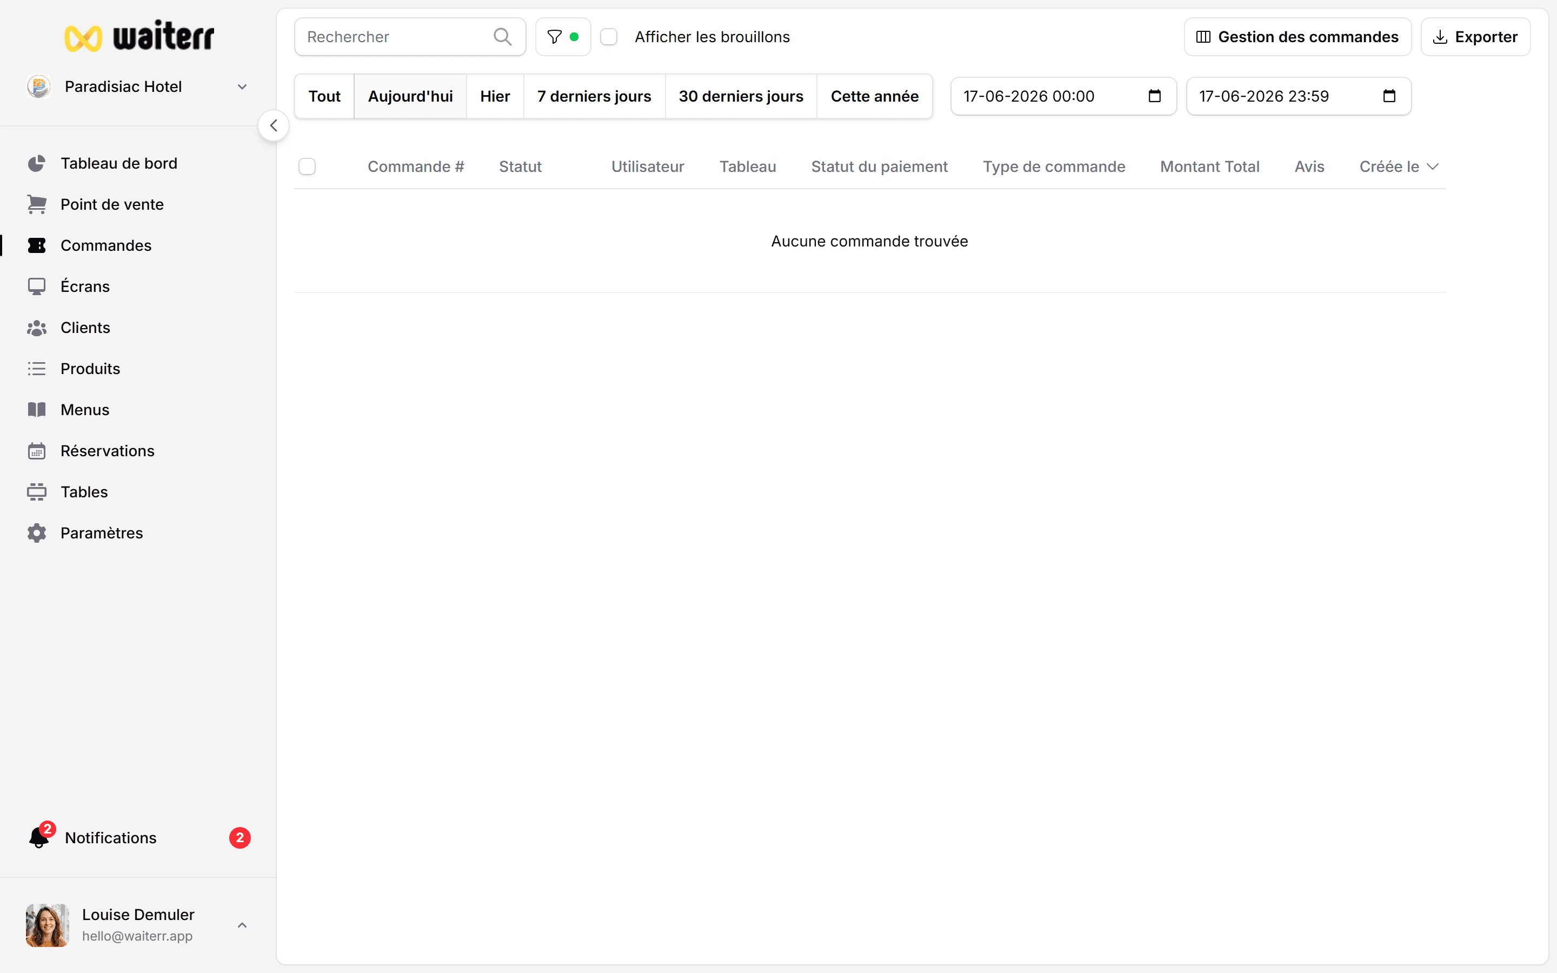Click the start date 17-06-2026 00:00 field
The height and width of the screenshot is (973, 1557).
(x=1063, y=96)
